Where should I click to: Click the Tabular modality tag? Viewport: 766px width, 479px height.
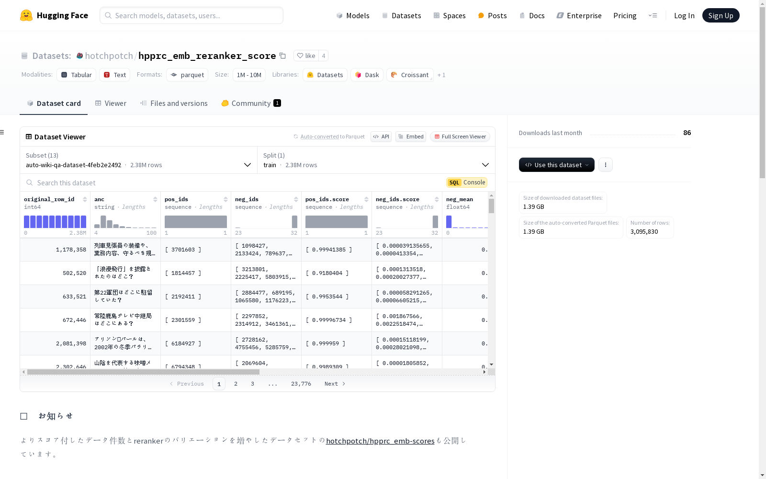click(x=76, y=75)
